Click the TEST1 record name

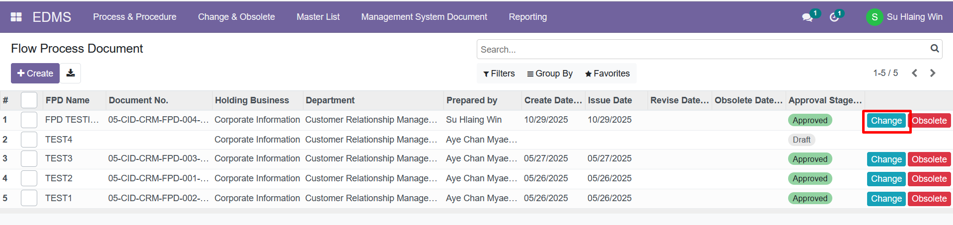click(x=59, y=198)
